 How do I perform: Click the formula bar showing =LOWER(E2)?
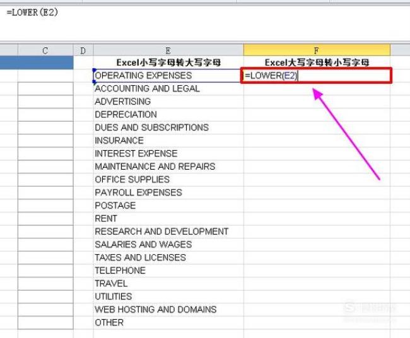click(x=205, y=22)
